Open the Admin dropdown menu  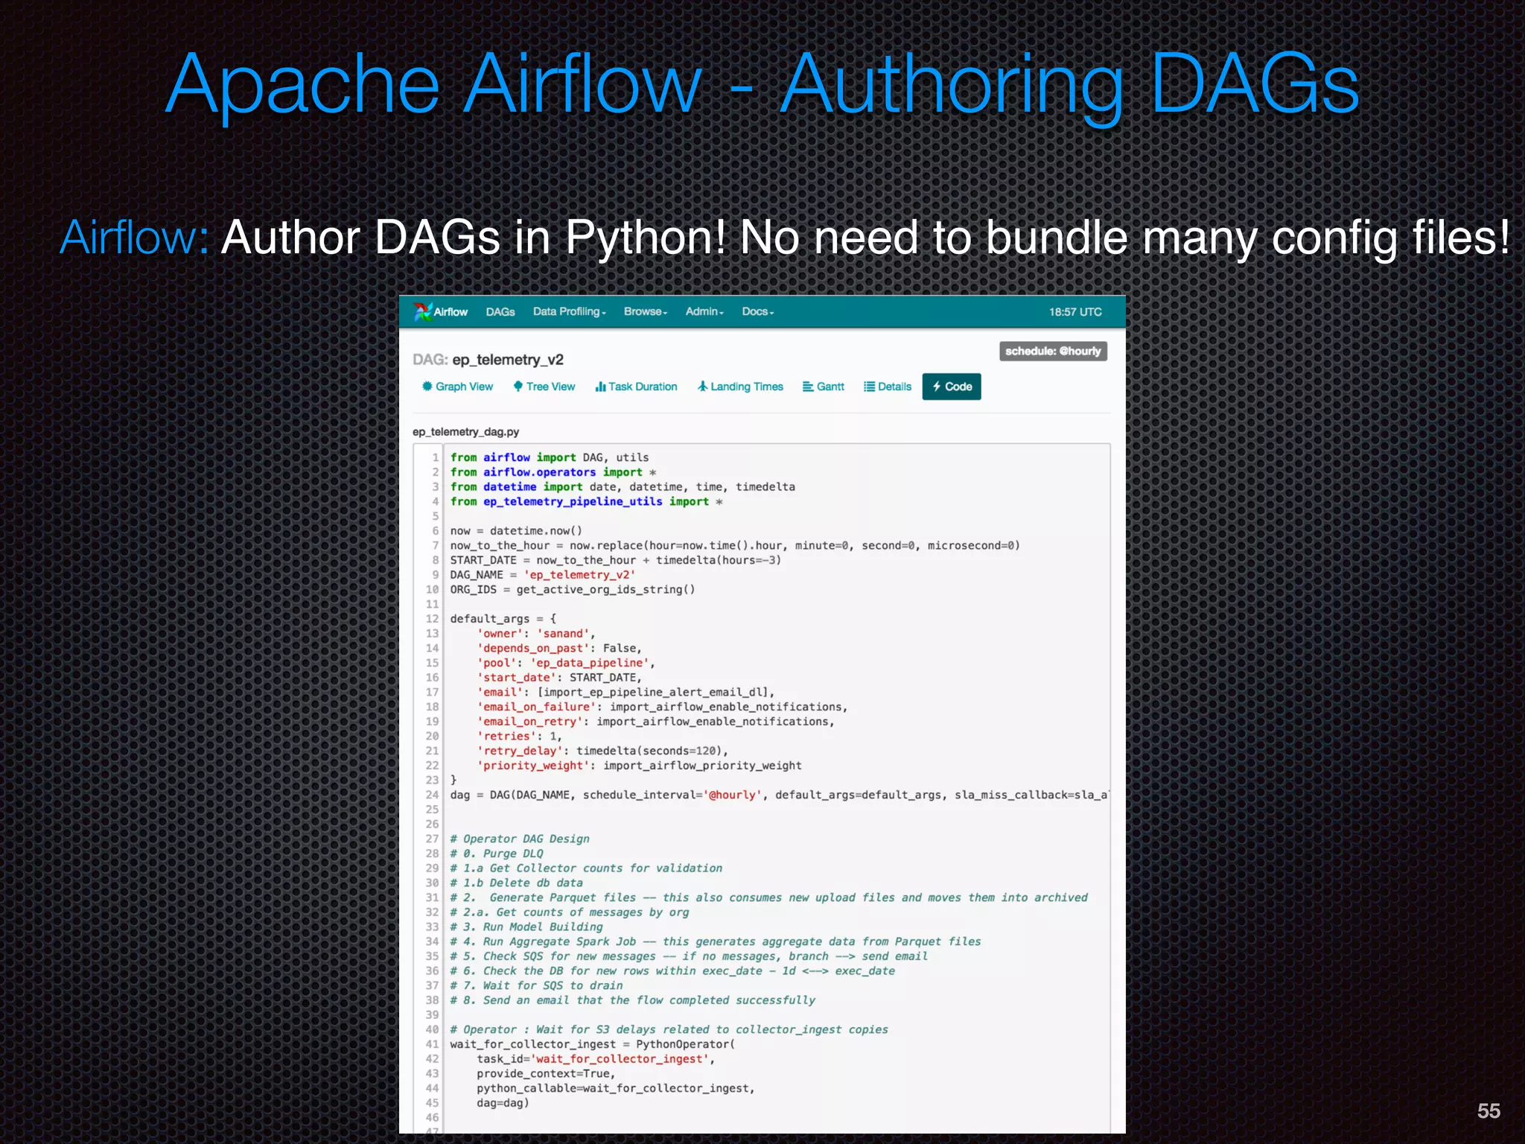click(704, 312)
